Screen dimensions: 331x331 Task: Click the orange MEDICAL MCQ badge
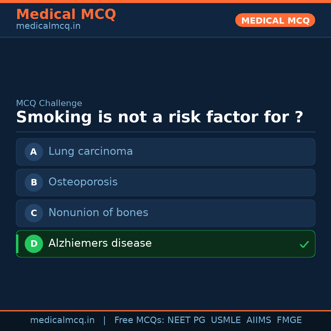click(275, 20)
